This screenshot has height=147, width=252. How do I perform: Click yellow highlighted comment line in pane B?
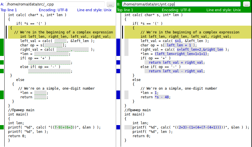pyautogui.click(x=190, y=32)
